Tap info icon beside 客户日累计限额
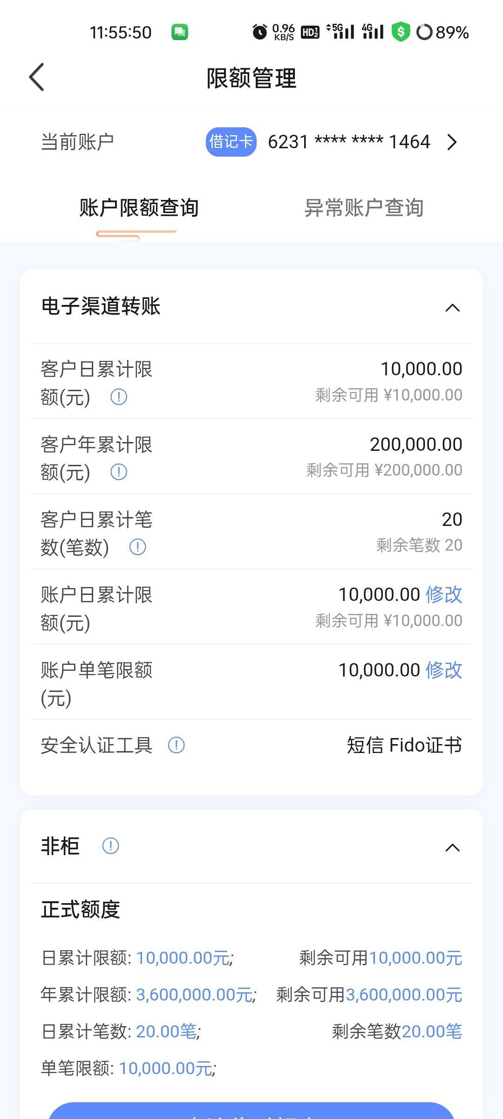This screenshot has width=503, height=1119. (x=119, y=397)
